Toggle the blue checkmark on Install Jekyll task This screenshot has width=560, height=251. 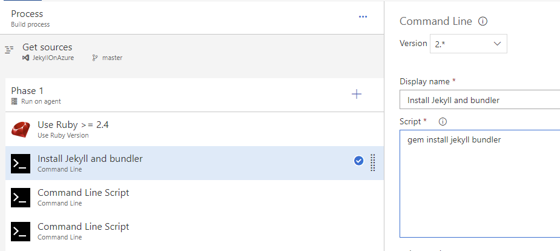(358, 161)
